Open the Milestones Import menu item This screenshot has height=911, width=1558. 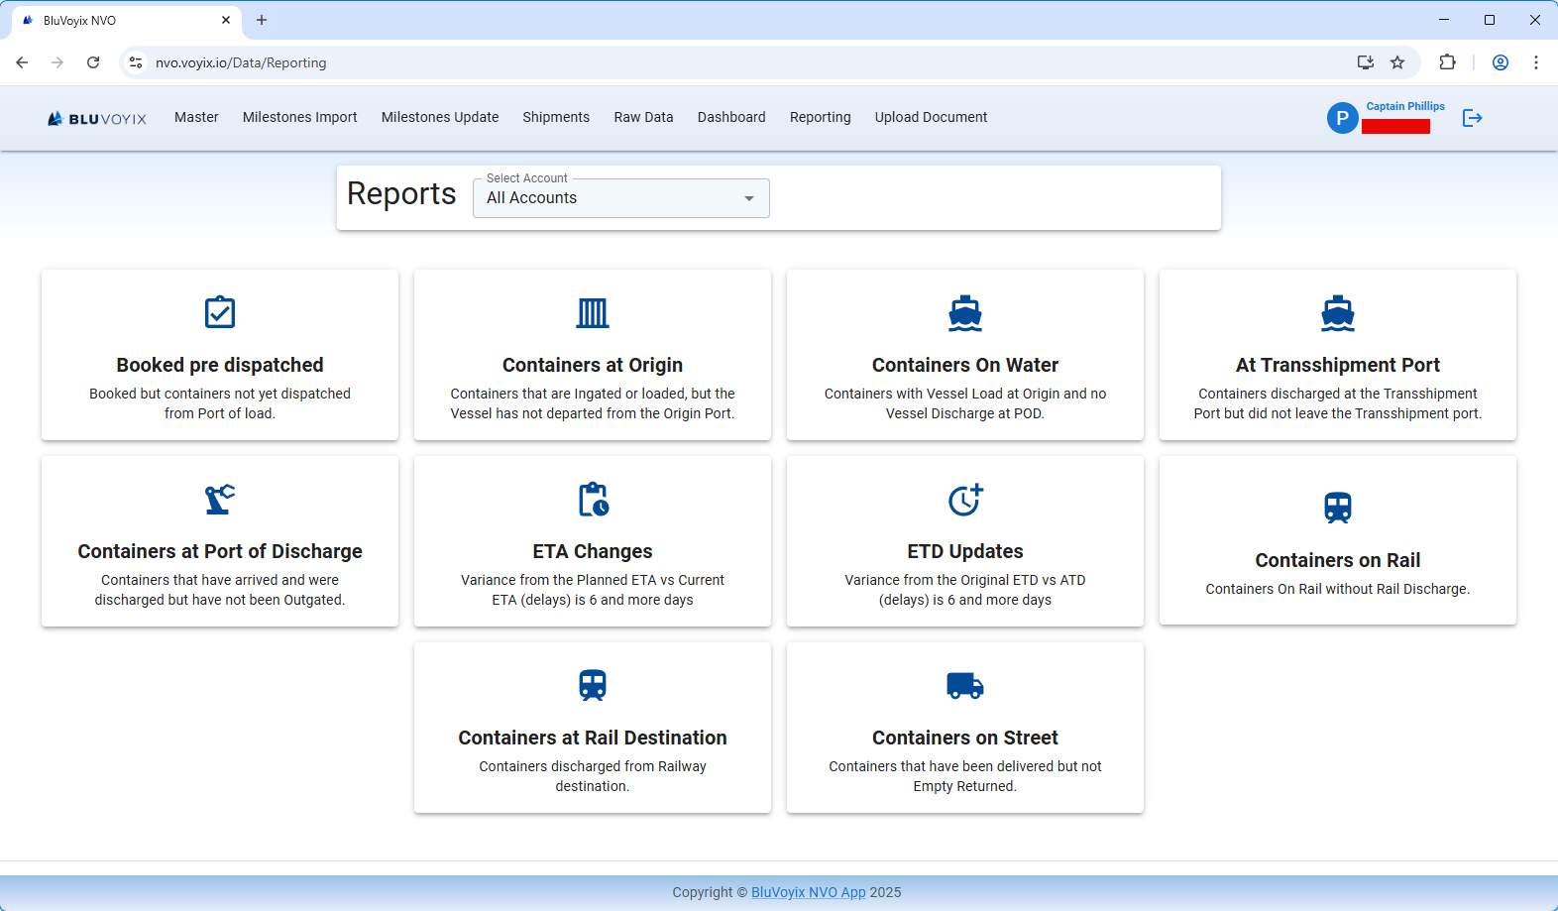[299, 117]
